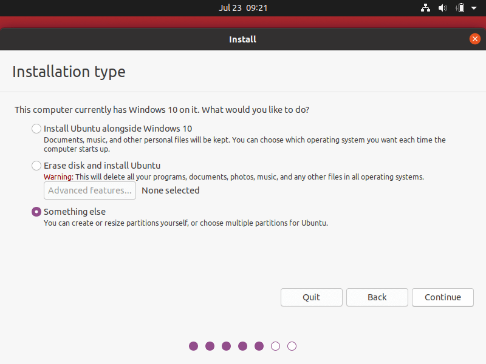This screenshot has width=486, height=364.
Task: Click the network icon in the top bar
Action: tap(425, 8)
